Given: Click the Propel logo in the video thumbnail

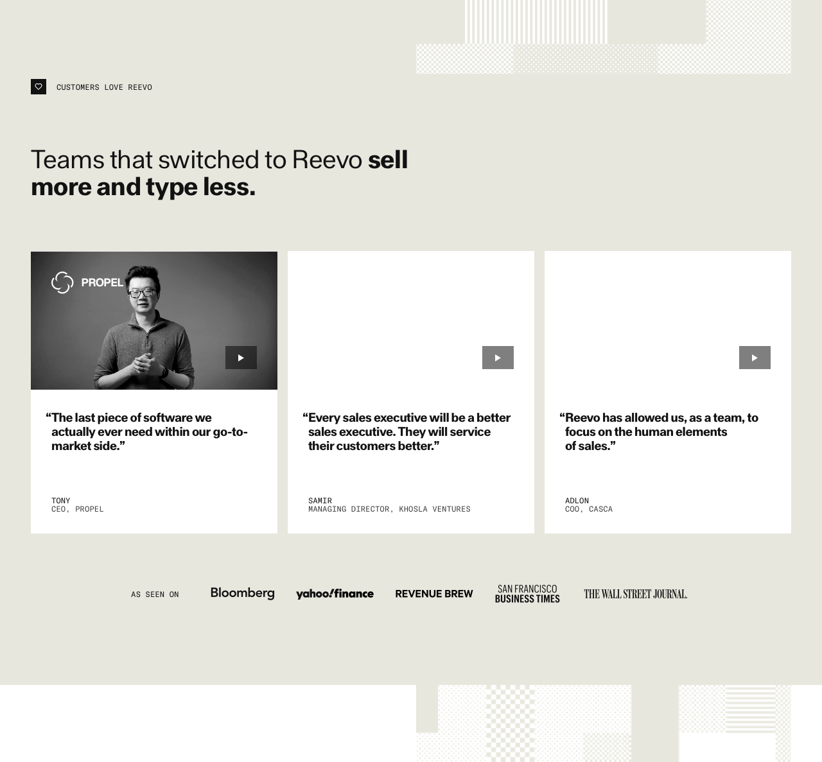Looking at the screenshot, I should 87,282.
